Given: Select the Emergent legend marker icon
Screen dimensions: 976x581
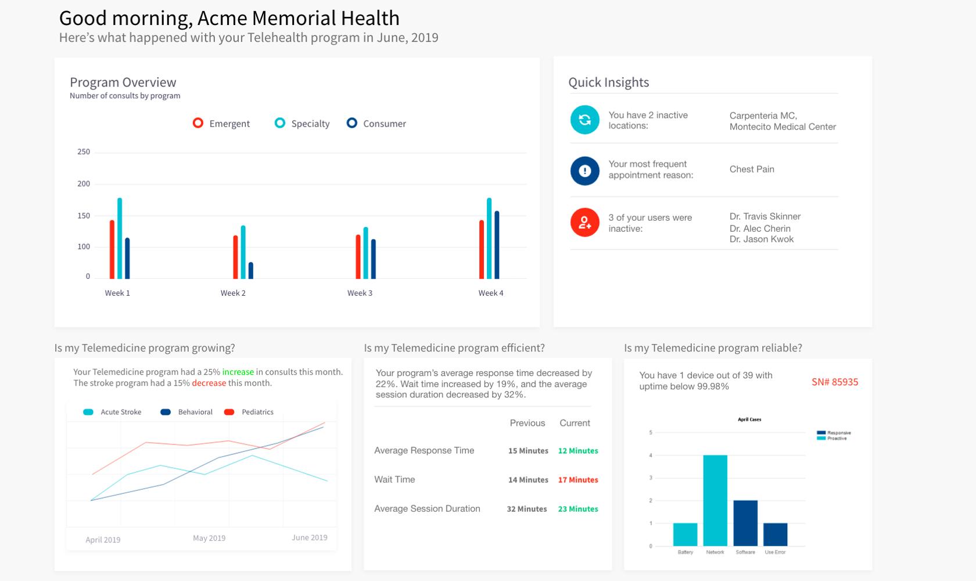Looking at the screenshot, I should (x=198, y=123).
